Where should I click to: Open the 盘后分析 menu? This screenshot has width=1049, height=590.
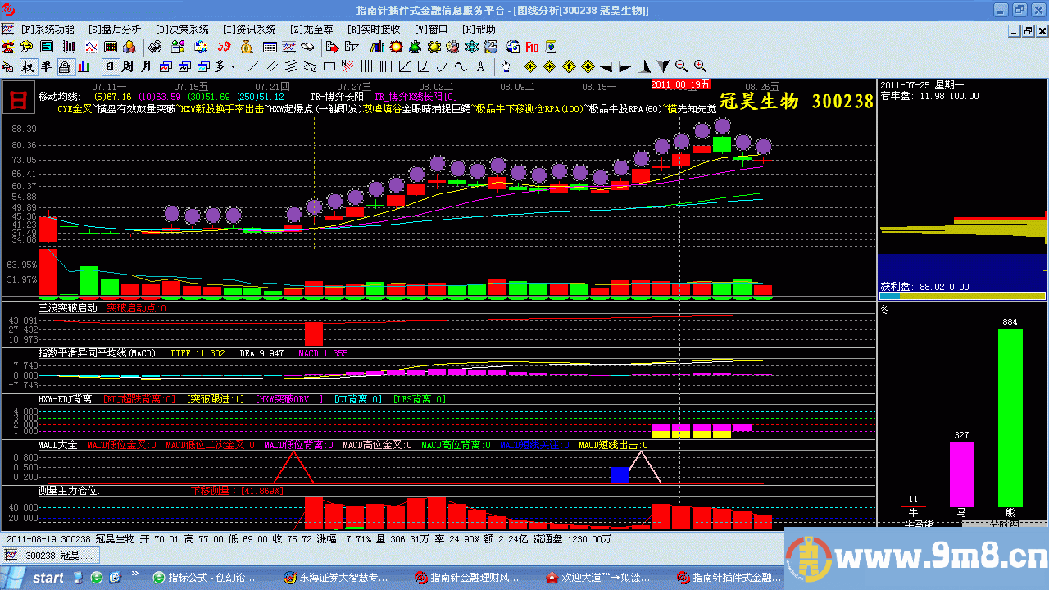coord(115,29)
